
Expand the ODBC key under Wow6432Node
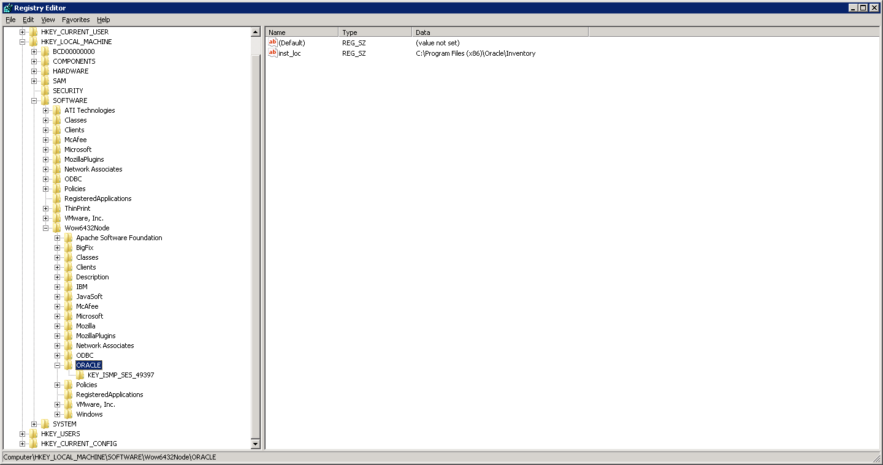[x=58, y=355]
